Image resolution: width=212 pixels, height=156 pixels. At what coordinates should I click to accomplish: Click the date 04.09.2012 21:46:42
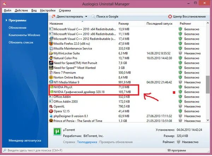pyautogui.click(x=159, y=82)
